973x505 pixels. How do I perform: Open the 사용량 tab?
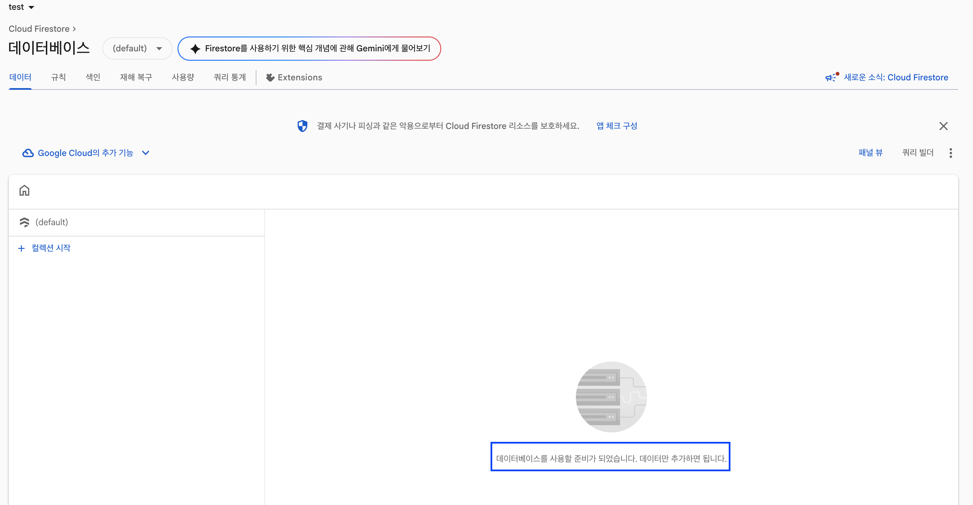pyautogui.click(x=183, y=78)
